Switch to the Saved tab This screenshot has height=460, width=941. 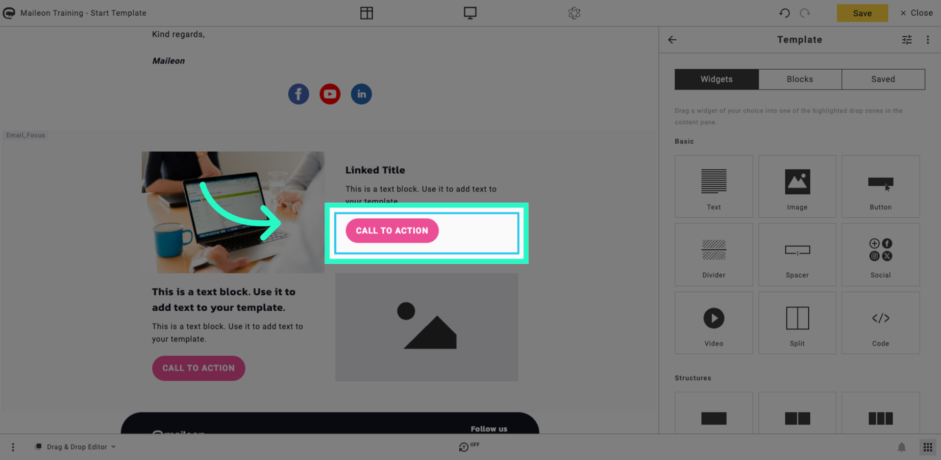tap(883, 79)
